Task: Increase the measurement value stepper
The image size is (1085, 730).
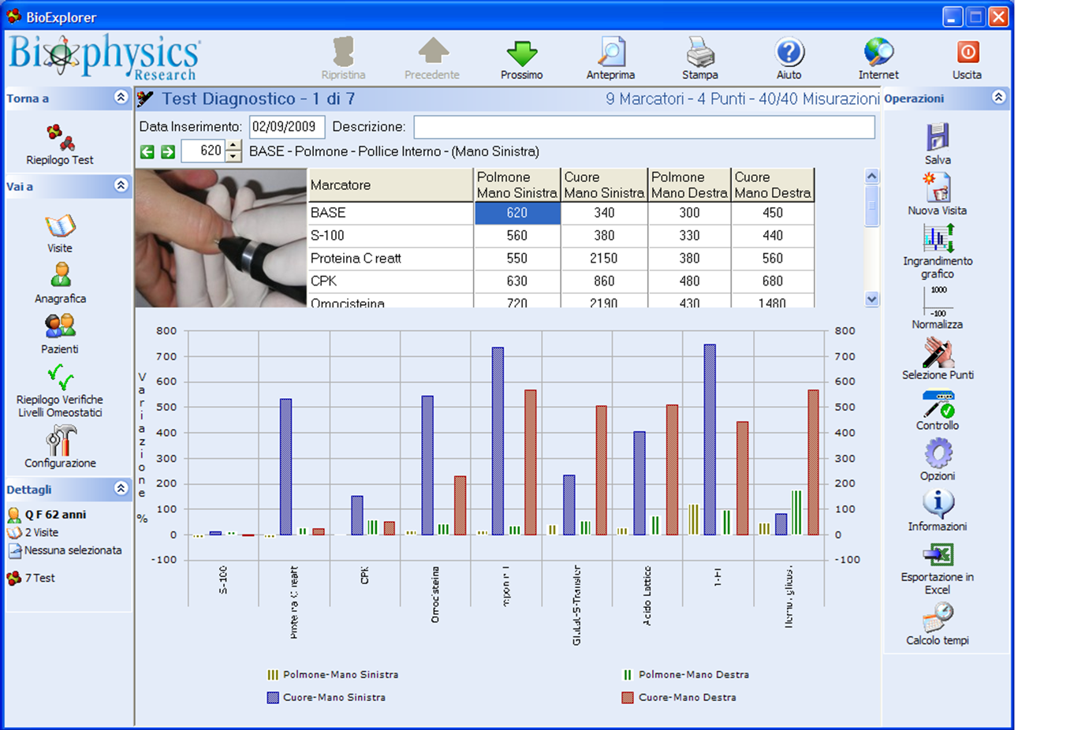Action: (x=233, y=145)
